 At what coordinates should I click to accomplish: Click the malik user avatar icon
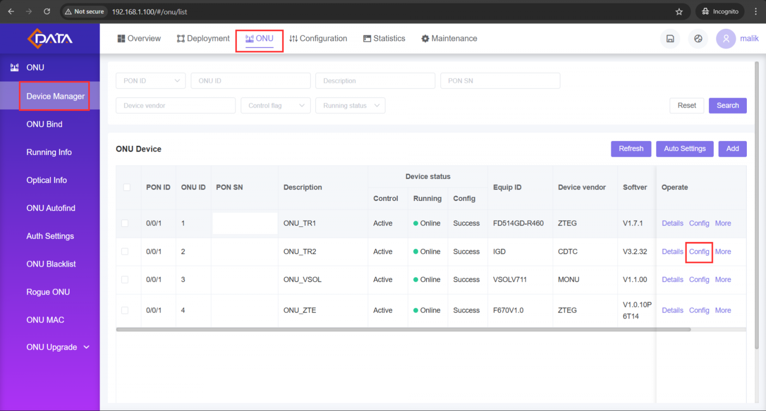tap(726, 39)
